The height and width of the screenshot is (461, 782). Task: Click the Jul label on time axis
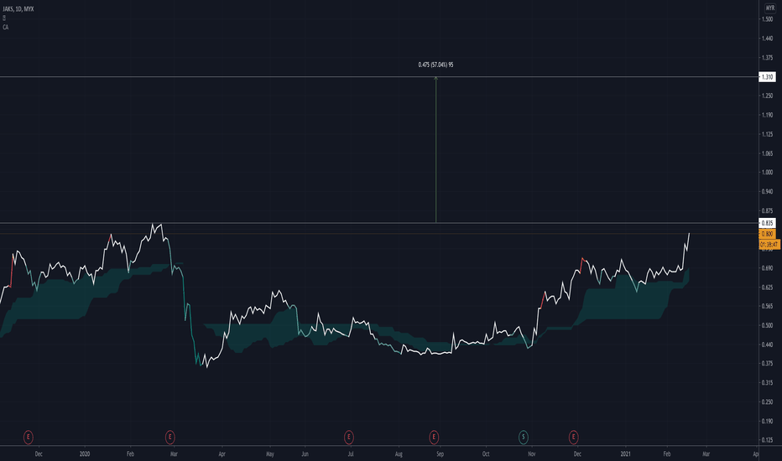(x=351, y=454)
